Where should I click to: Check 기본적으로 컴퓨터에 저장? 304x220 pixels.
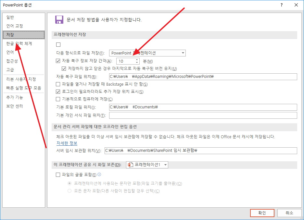pos(58,99)
